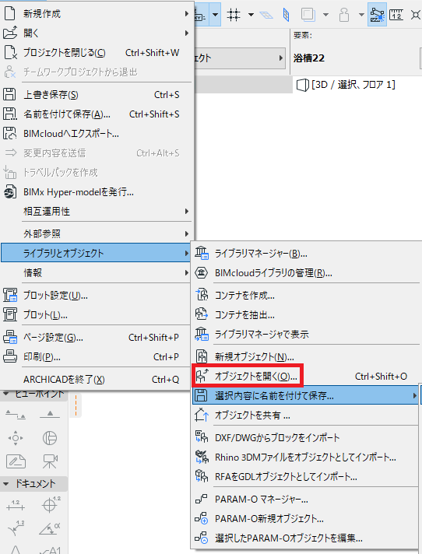
Task: Choose コンテナを作成... menu item
Action: (x=306, y=296)
